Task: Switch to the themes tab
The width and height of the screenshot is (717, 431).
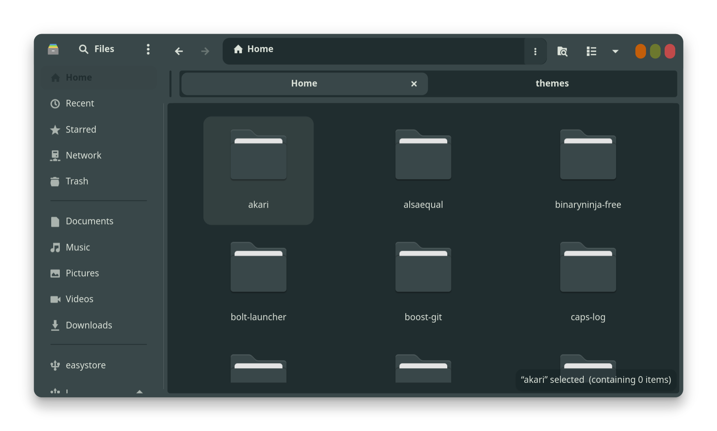Action: [552, 83]
